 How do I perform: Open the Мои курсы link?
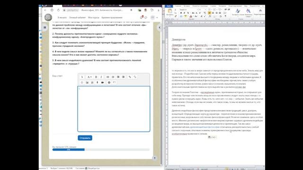94,17
